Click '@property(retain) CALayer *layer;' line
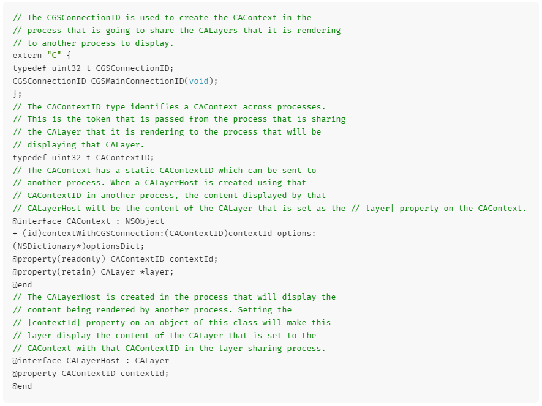 [93, 271]
